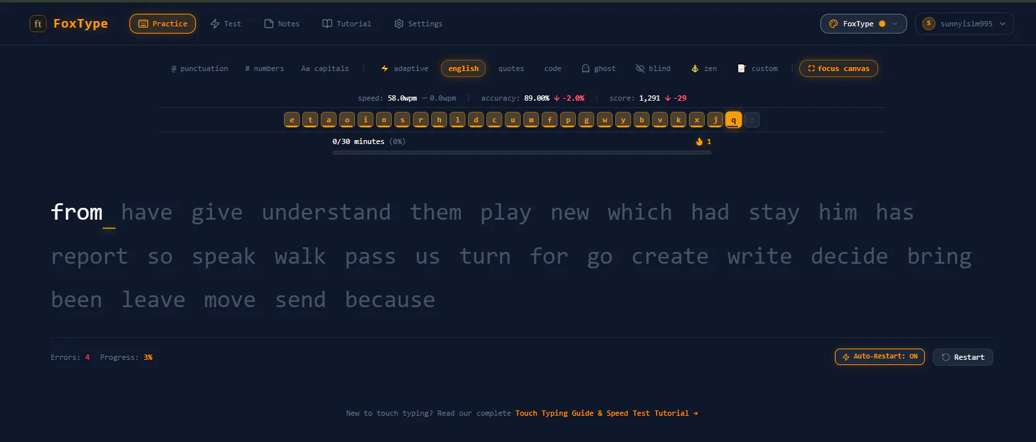The height and width of the screenshot is (442, 1036).
Task: Click the S user avatar
Action: pos(929,24)
